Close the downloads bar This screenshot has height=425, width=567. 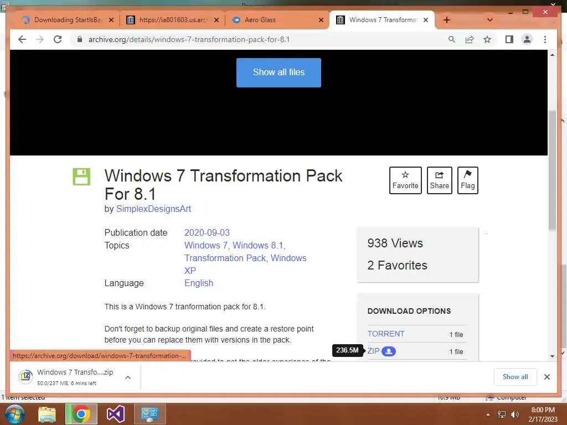tap(547, 377)
